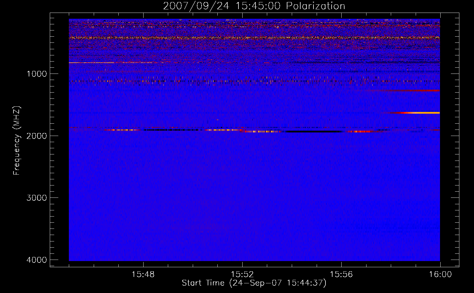Click the '2000' frequency tick label
Image resolution: width=474 pixels, height=293 pixels.
point(37,136)
